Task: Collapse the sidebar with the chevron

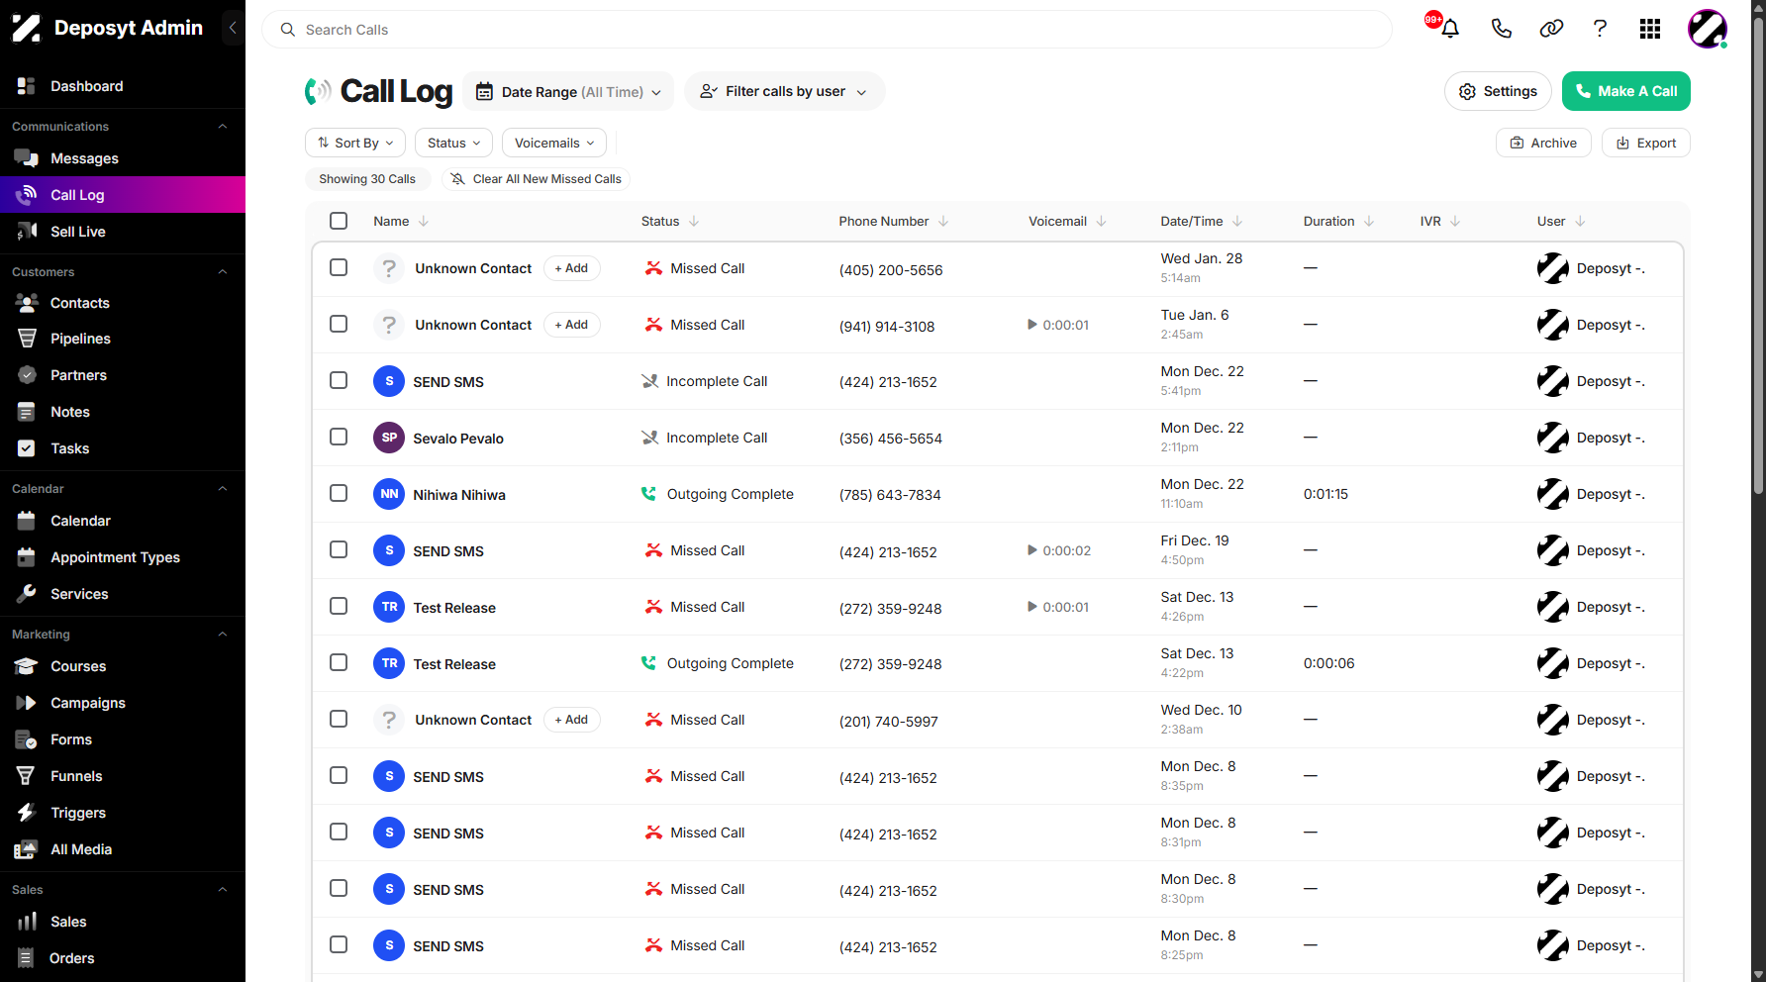Action: pos(233,28)
